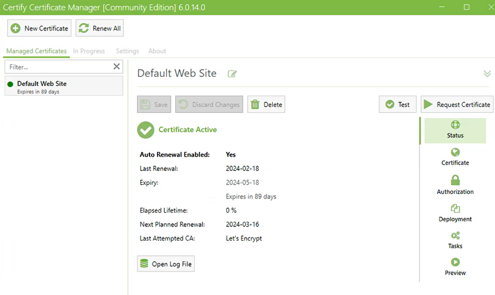Open the Settings tab
The image size is (495, 295).
[x=126, y=51]
